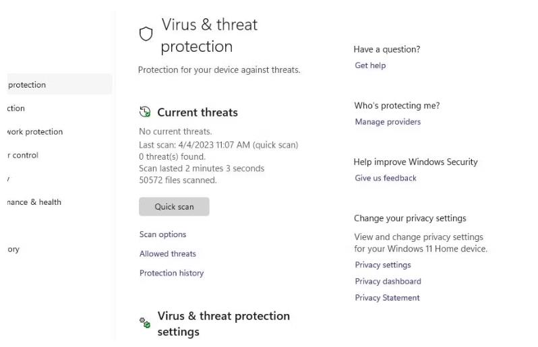Select the network protection sidebar item
Screen dimensions: 538x347
[x=35, y=131]
